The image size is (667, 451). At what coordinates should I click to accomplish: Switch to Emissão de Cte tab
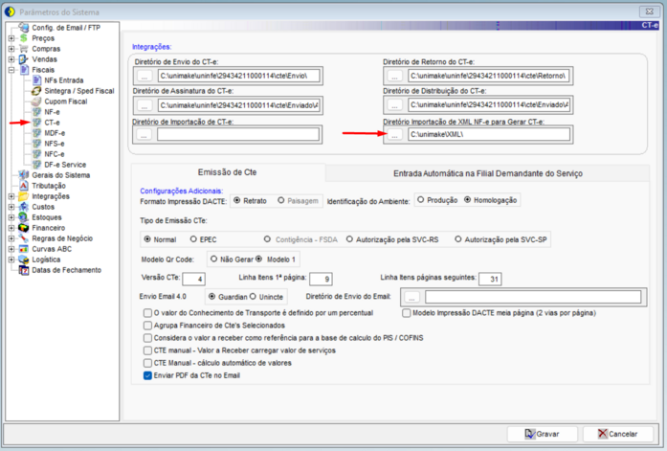click(x=227, y=172)
